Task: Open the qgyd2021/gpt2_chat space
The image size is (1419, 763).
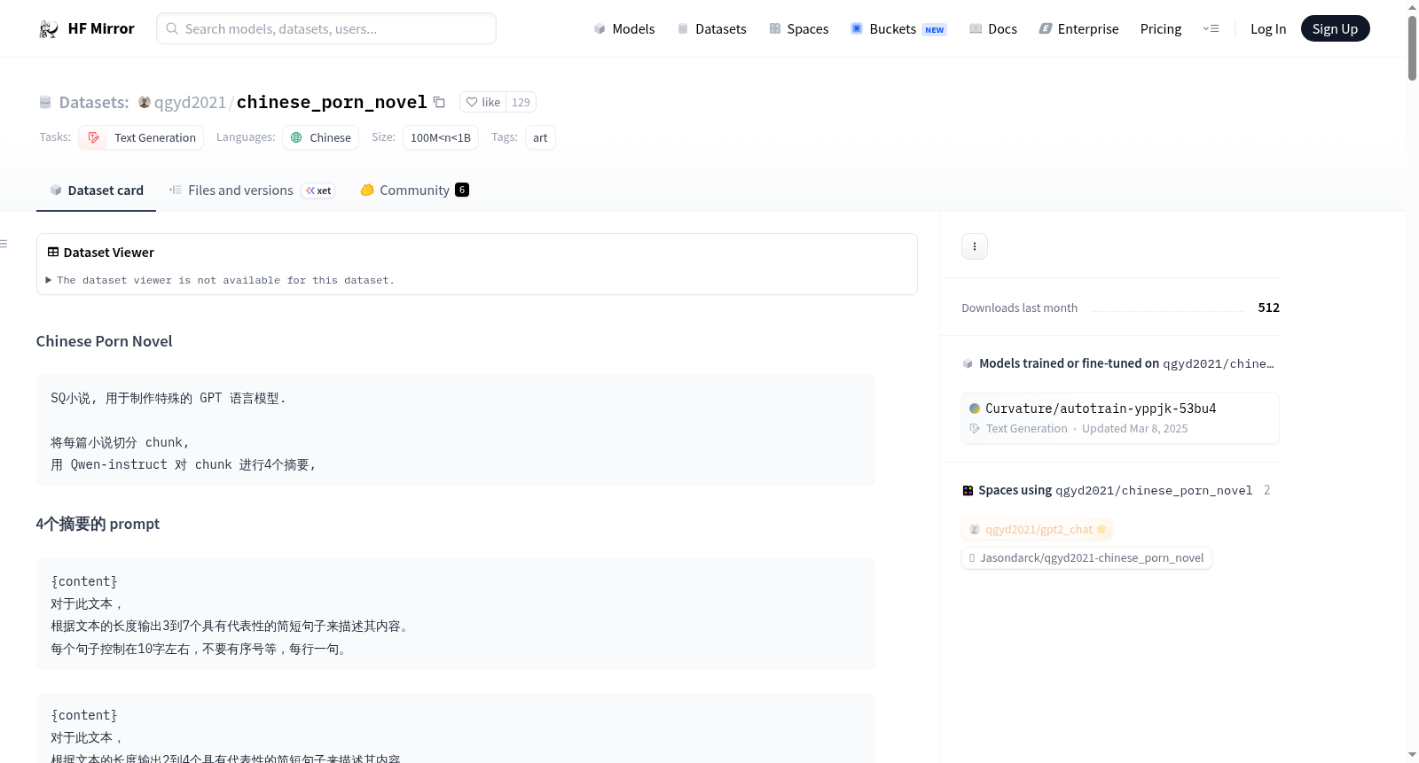Action: 1038,529
